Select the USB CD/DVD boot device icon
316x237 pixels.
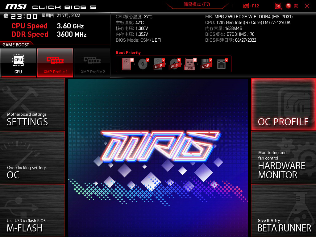175,64
